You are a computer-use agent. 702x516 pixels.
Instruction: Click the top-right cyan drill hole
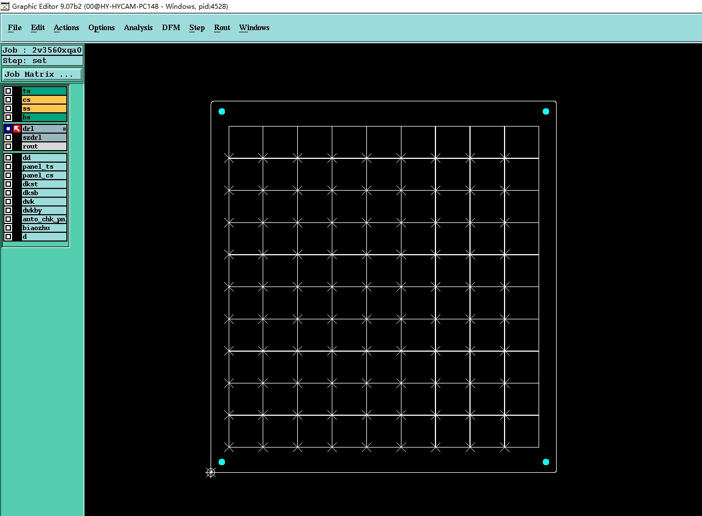546,111
